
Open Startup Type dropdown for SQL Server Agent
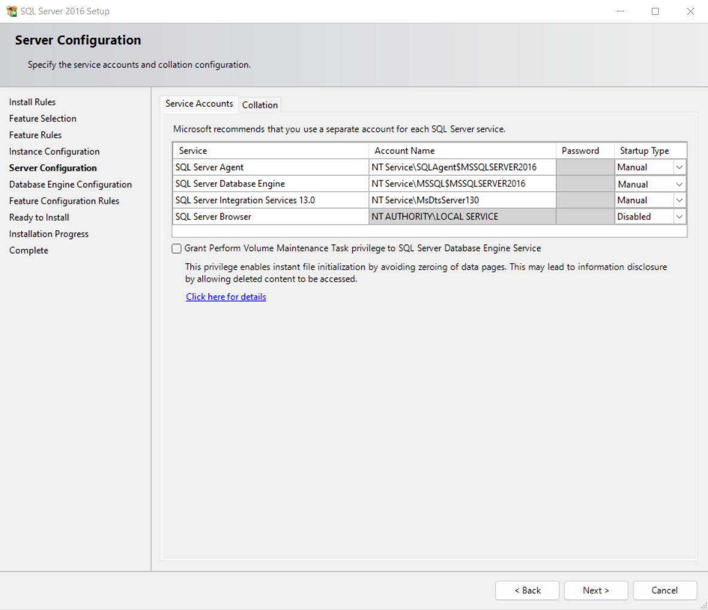679,167
